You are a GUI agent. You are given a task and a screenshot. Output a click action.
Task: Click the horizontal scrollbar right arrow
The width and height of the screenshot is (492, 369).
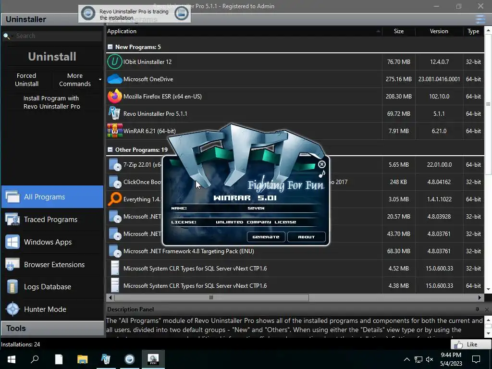(480, 297)
